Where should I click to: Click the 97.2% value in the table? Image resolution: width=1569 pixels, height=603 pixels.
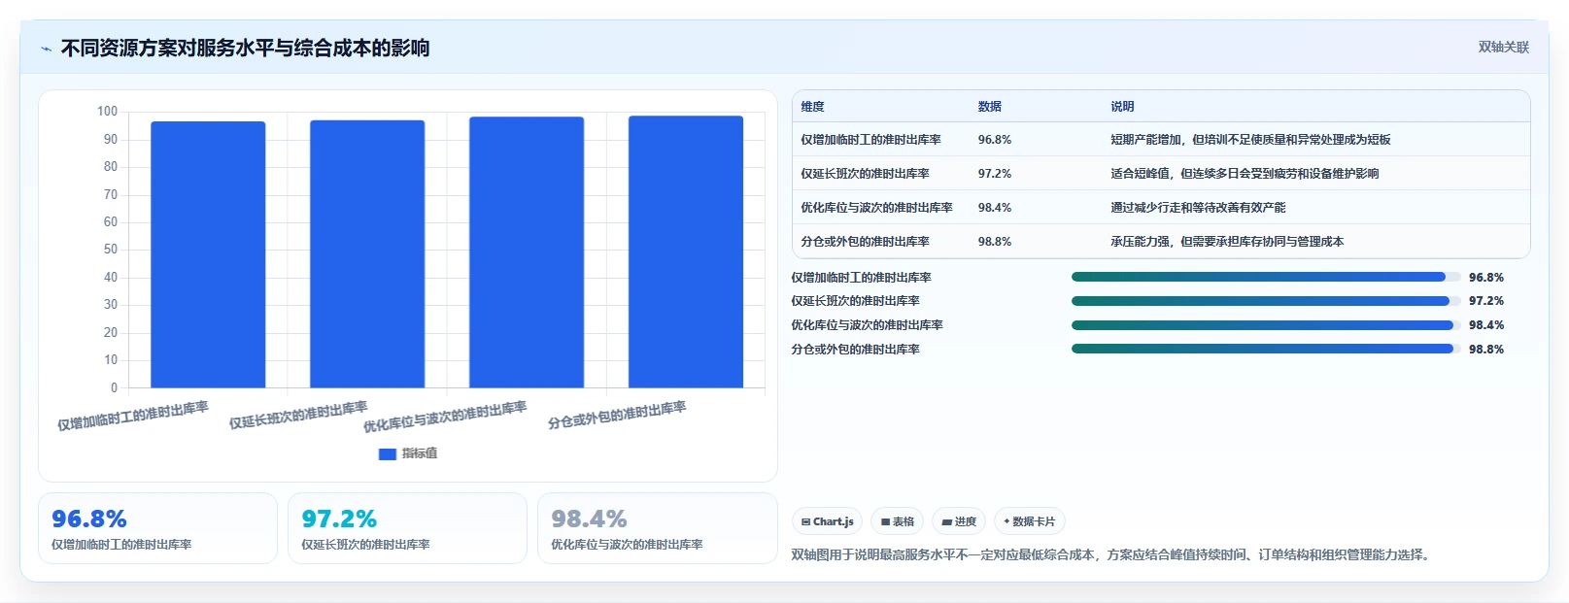pos(994,174)
